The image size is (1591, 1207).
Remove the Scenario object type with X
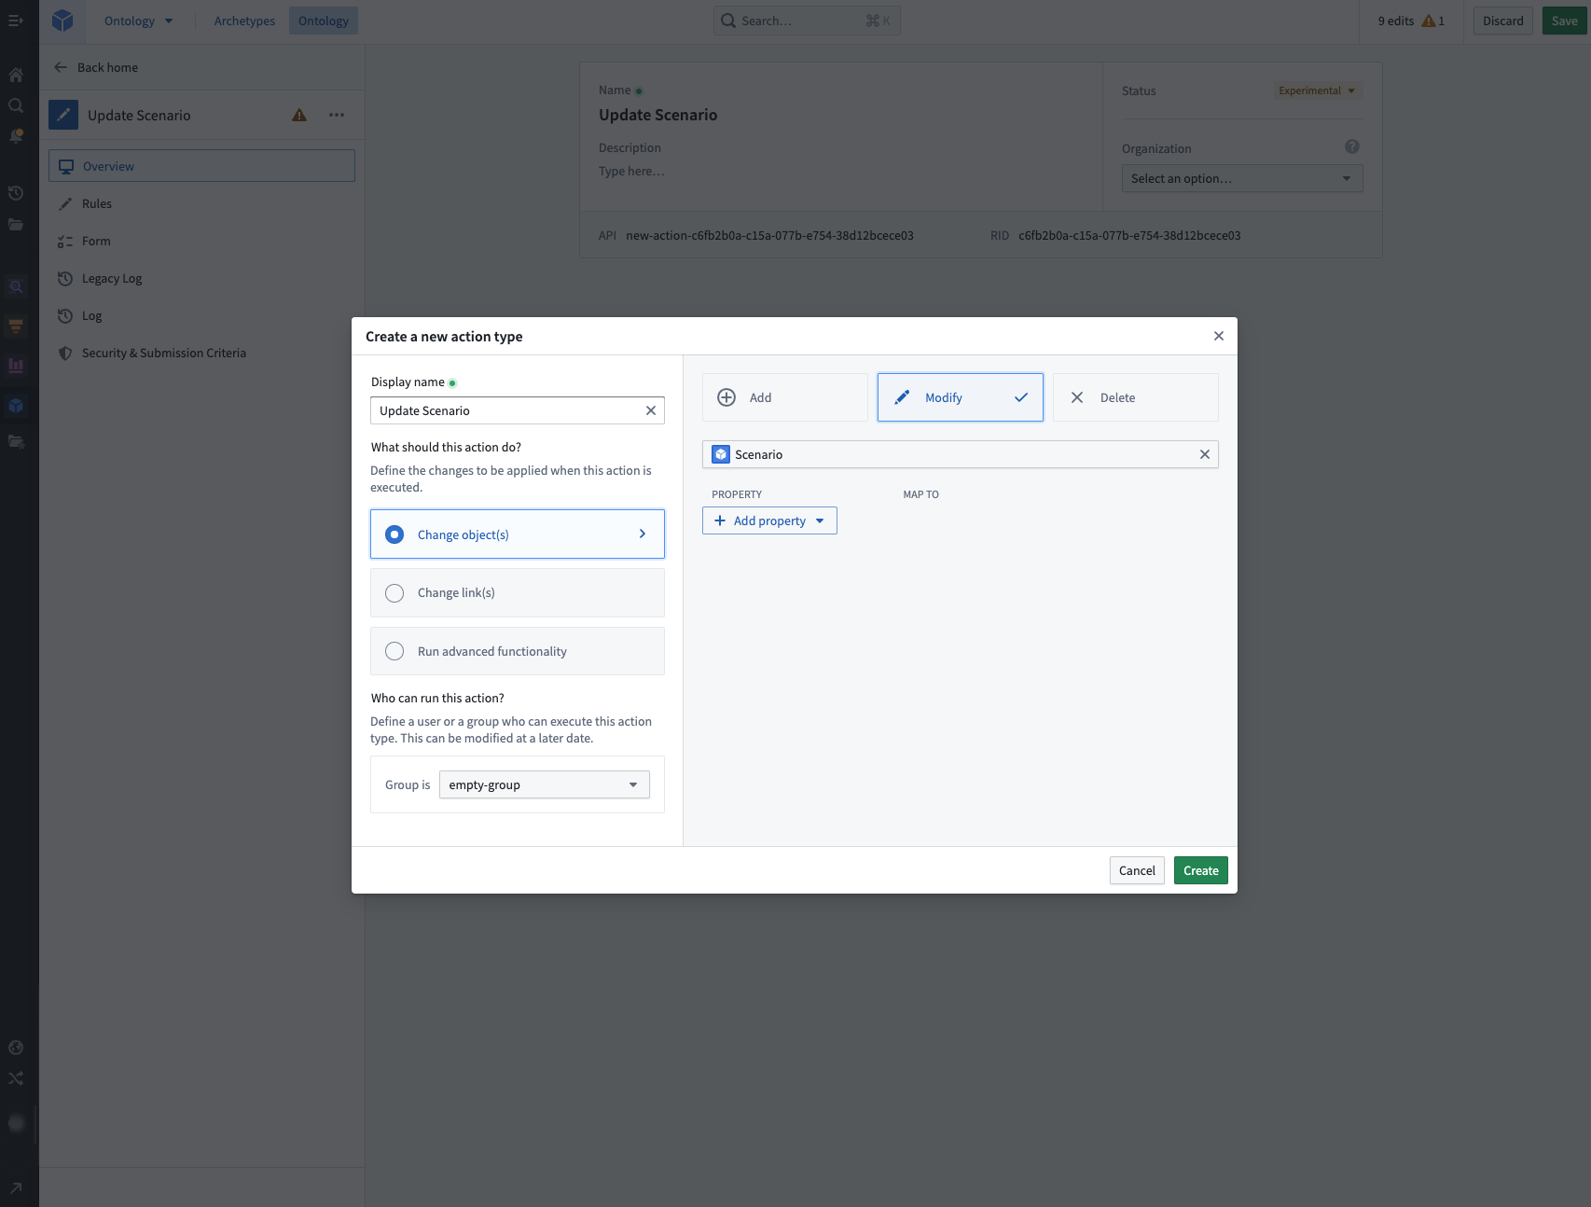click(x=1204, y=454)
